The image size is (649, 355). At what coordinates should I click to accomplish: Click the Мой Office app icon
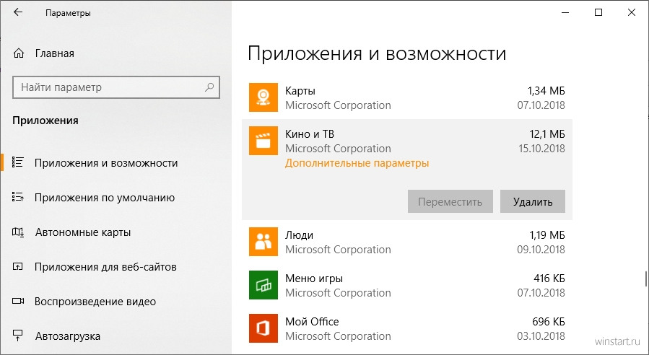tap(263, 328)
